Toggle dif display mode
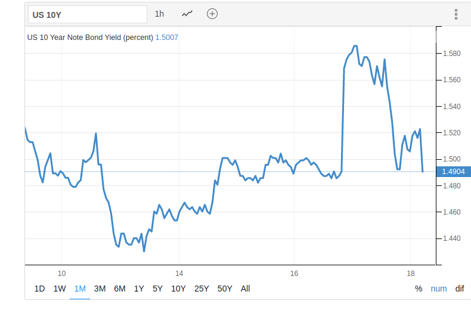This screenshot has height=310, width=471. (x=460, y=289)
